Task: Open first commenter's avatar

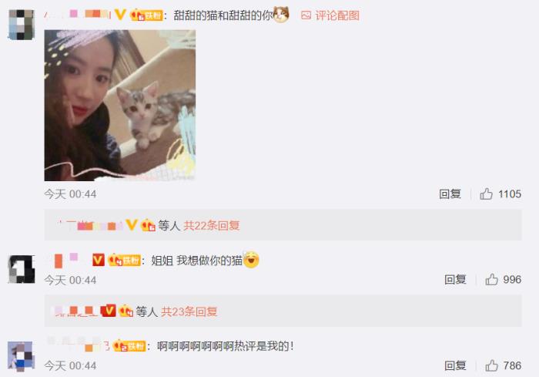Action: [22, 25]
